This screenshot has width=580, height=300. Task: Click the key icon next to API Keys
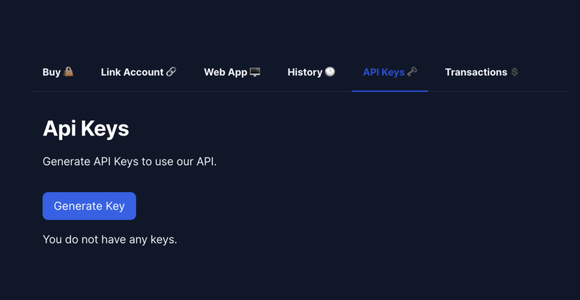412,72
